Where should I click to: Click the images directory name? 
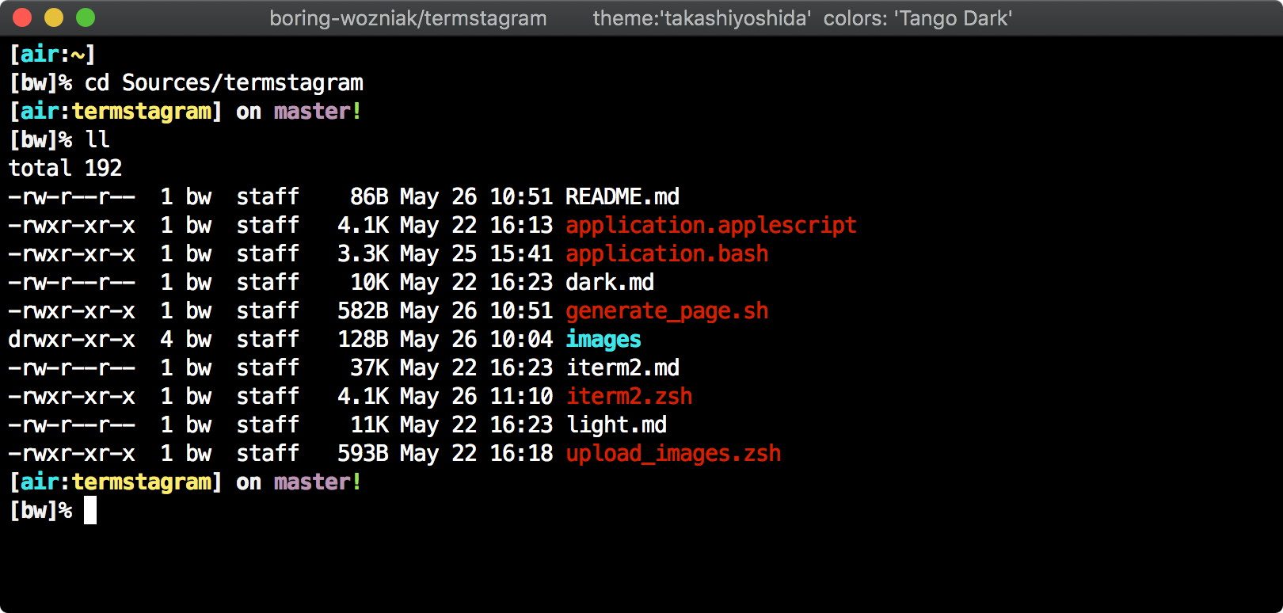[x=603, y=339]
